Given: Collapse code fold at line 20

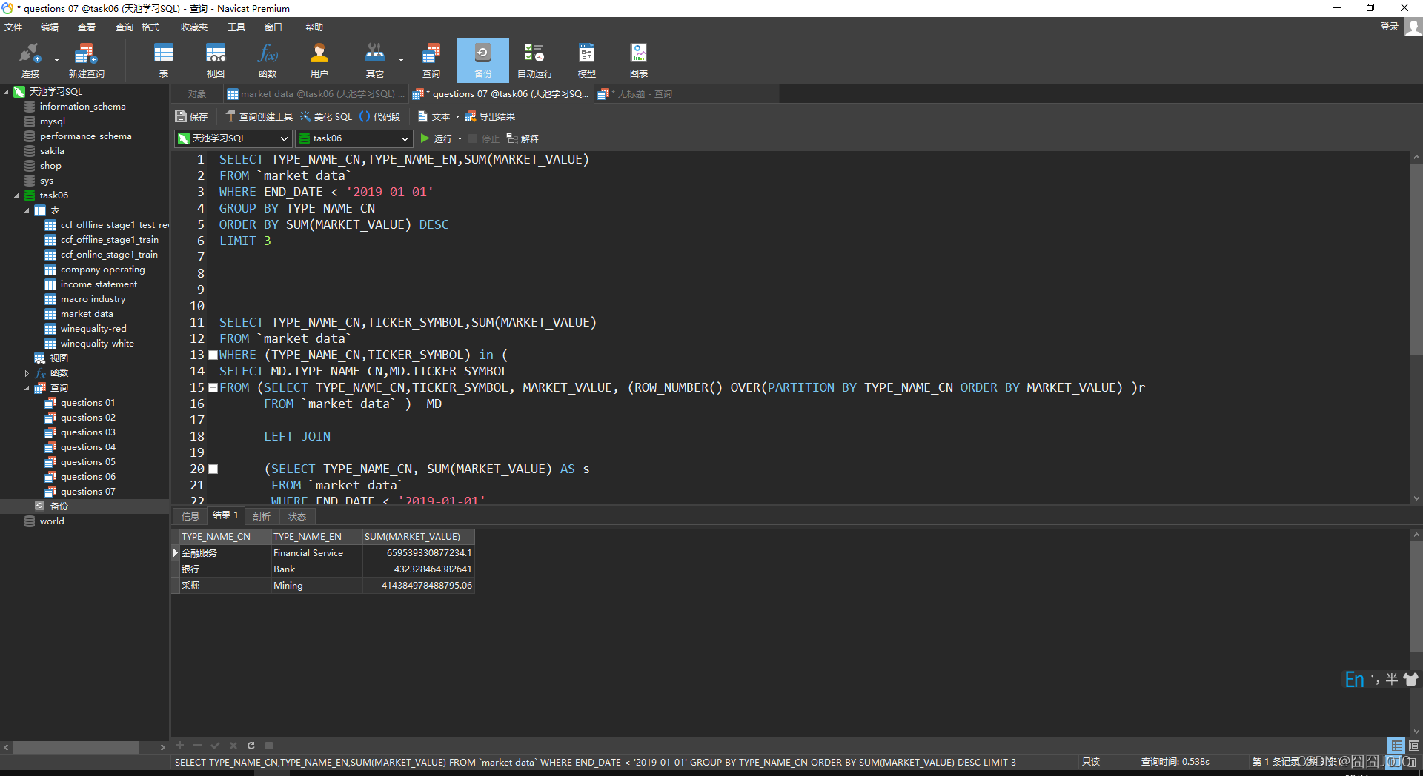Looking at the screenshot, I should pyautogui.click(x=213, y=469).
